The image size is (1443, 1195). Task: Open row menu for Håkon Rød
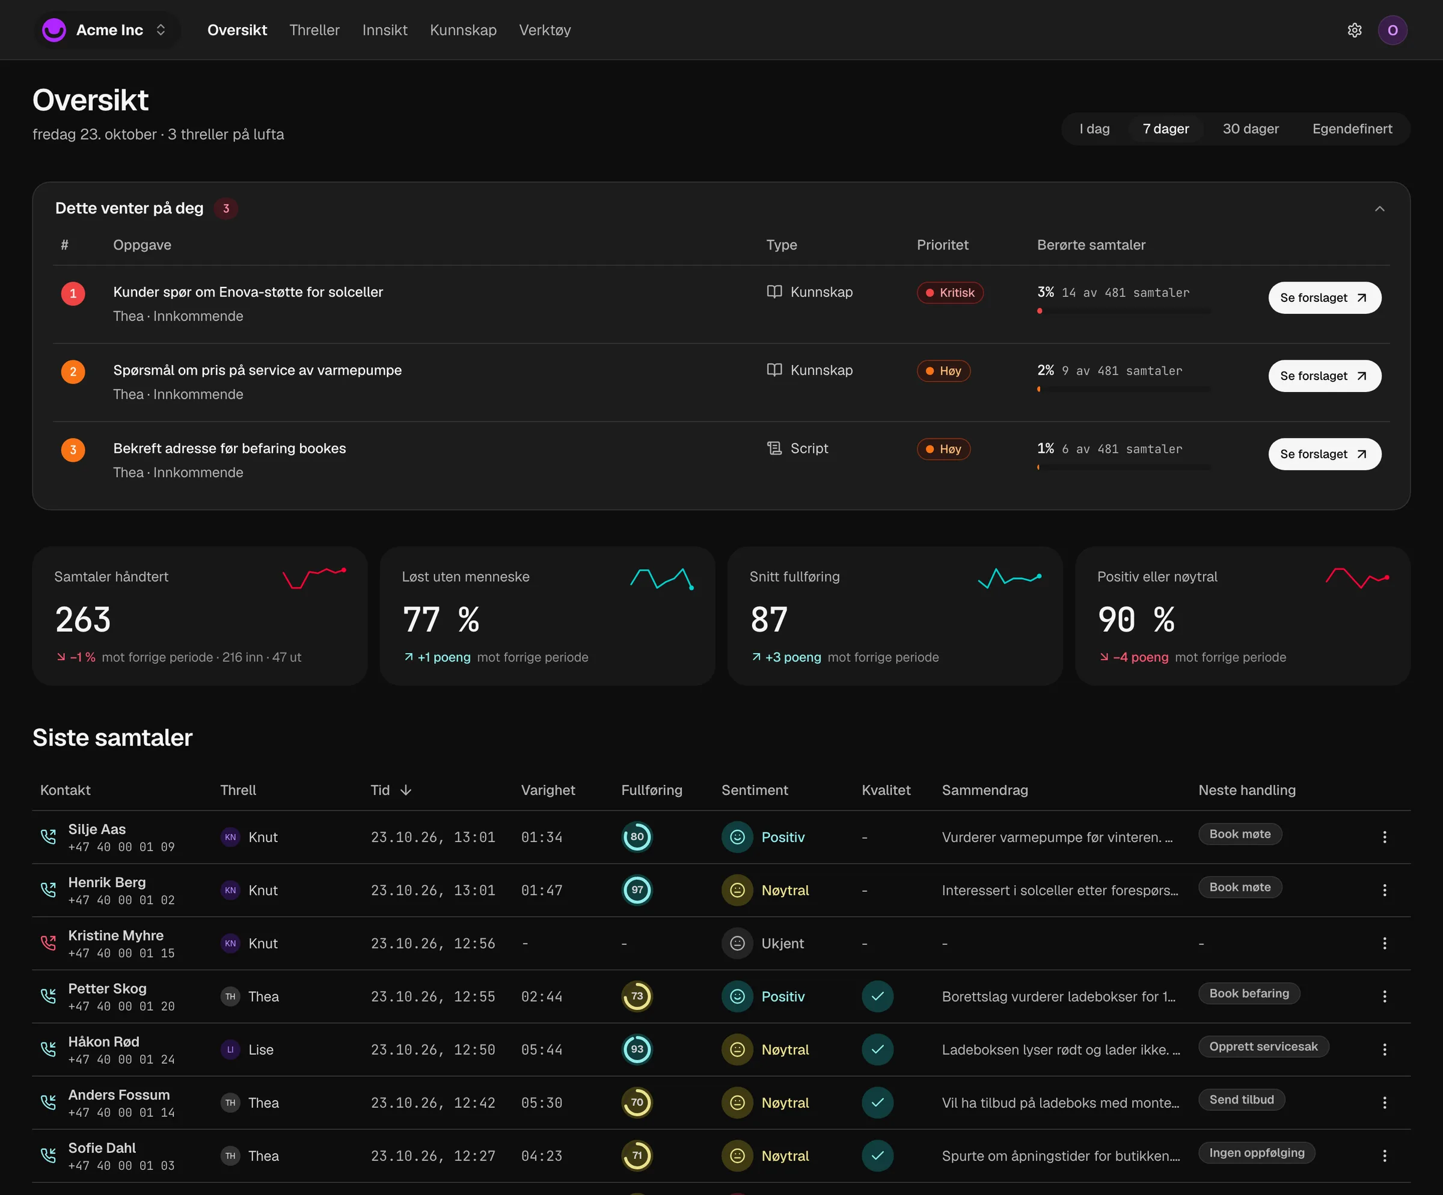coord(1385,1049)
